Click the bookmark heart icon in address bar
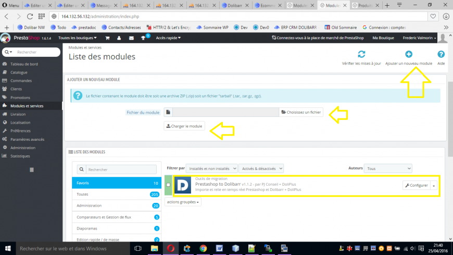453x255 pixels. click(433, 17)
